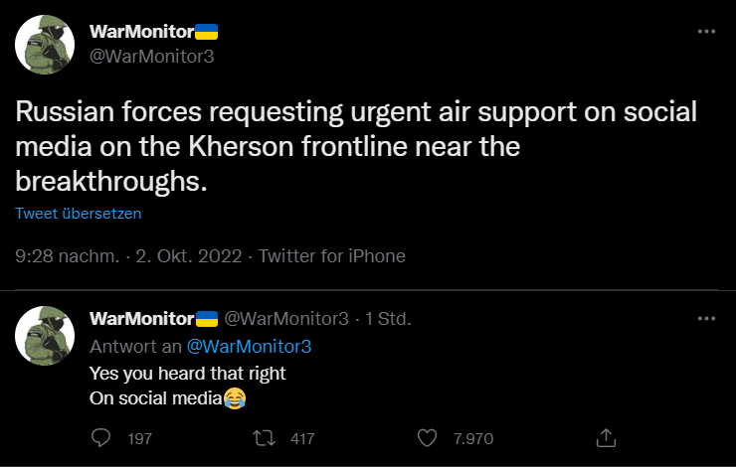Click @WarMonitor3 mention after "Antwort an"
Screen dimensions: 736x467
pos(250,346)
